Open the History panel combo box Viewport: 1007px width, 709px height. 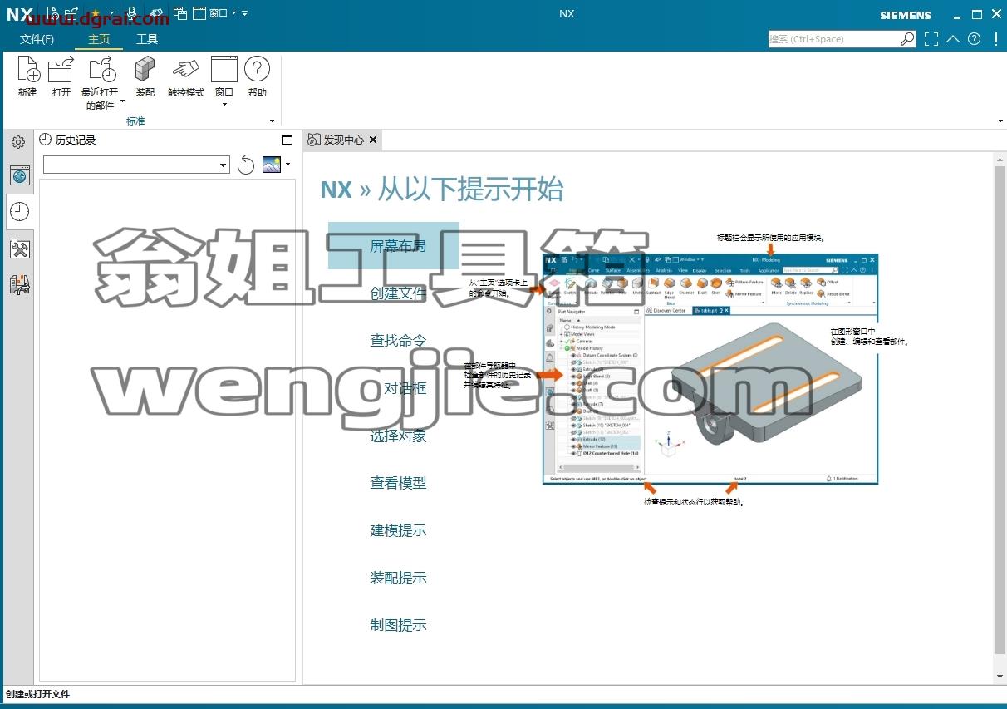click(x=136, y=165)
